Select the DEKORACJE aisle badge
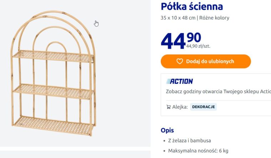271x158 pixels. click(204, 107)
